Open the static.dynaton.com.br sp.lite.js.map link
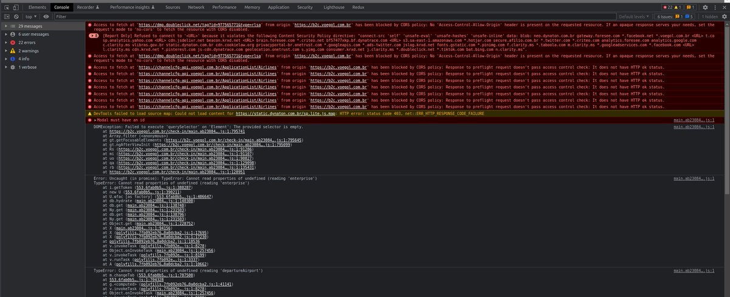Image resolution: width=730 pixels, height=297 pixels. click(x=286, y=114)
